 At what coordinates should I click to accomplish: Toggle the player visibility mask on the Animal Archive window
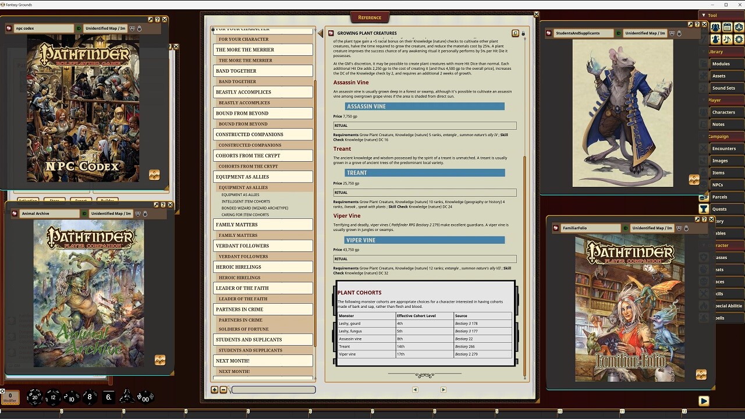138,214
